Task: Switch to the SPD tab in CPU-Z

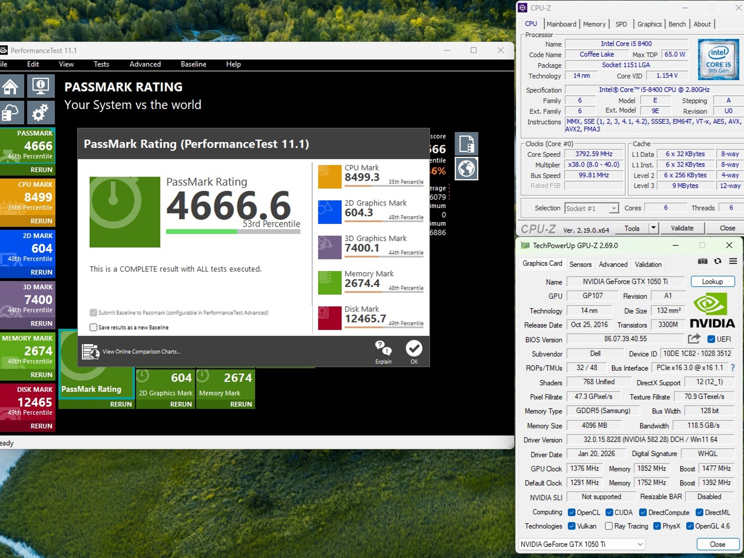Action: (621, 24)
